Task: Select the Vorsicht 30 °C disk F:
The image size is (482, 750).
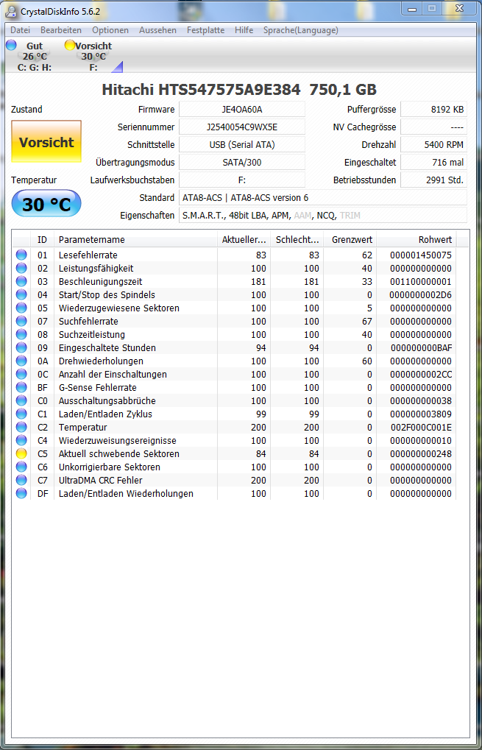Action: pyautogui.click(x=93, y=57)
